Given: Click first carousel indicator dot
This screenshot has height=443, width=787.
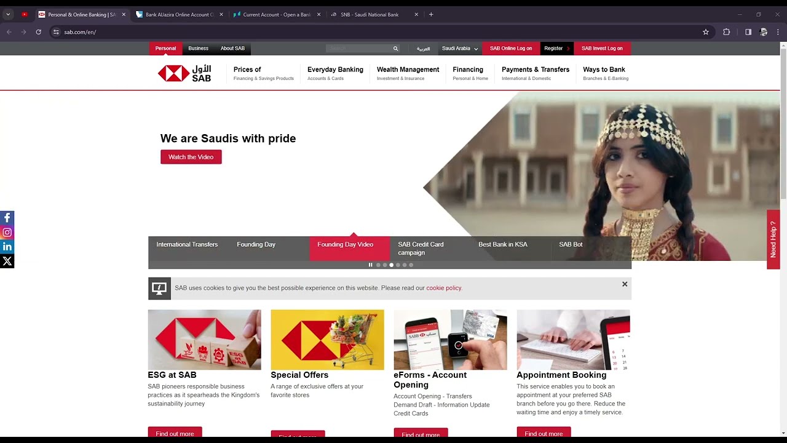Looking at the screenshot, I should click(378, 265).
